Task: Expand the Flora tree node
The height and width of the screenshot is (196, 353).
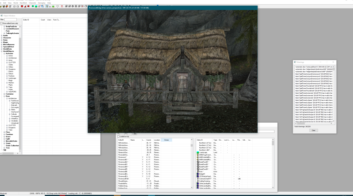Action: tap(4, 132)
